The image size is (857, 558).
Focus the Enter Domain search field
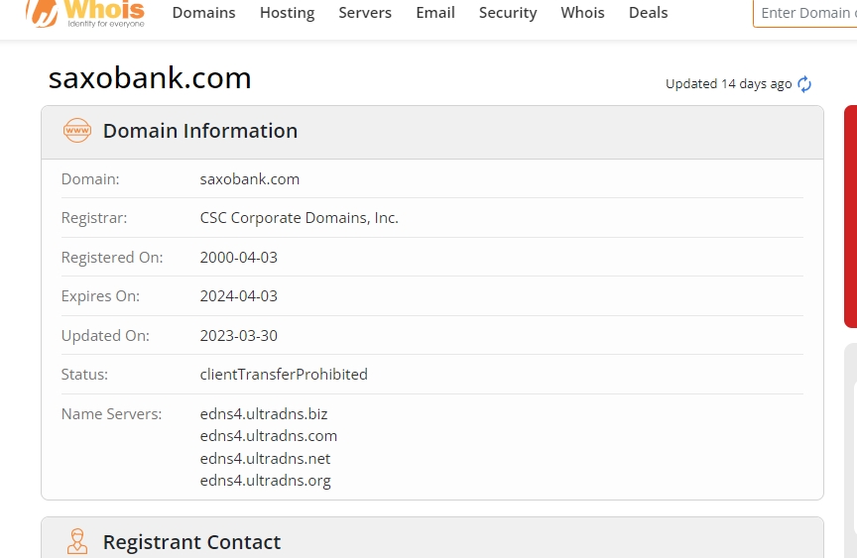[x=805, y=13]
